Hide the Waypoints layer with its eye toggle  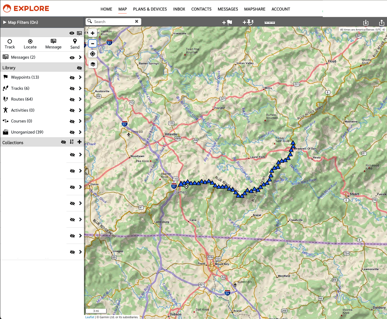[72, 78]
